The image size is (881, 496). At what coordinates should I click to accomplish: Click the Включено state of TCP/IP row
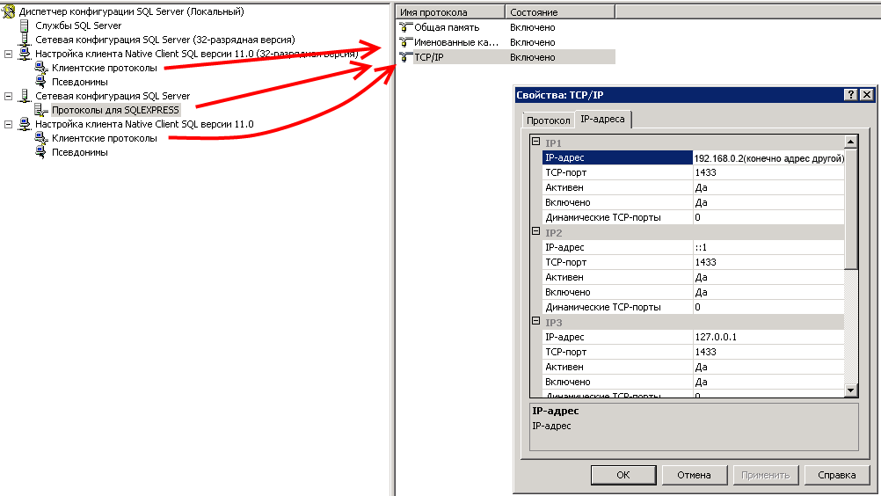533,57
